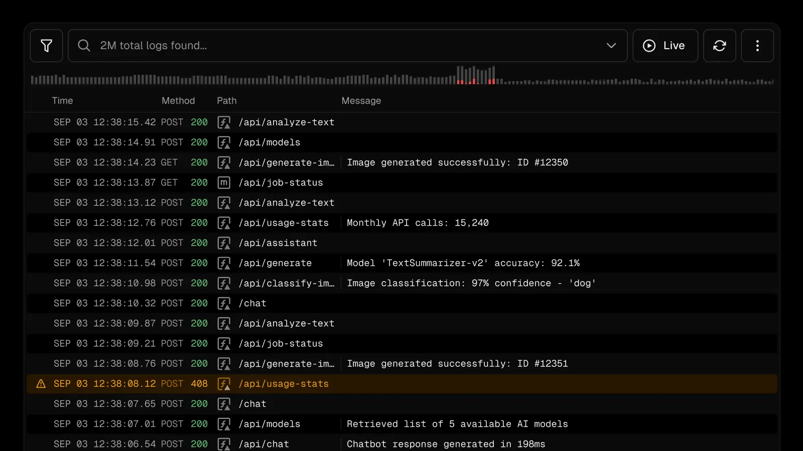This screenshot has height=451, width=803.
Task: Open the 'Retrieved list of 5 available AI models' message
Action: coord(458,424)
